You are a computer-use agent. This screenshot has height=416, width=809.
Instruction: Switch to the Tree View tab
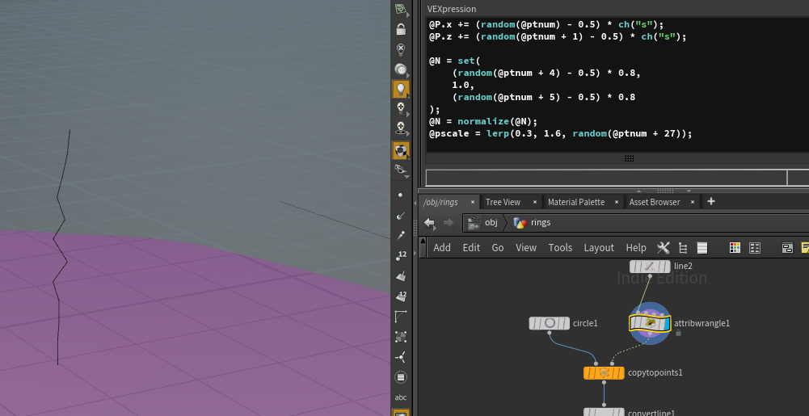point(503,202)
